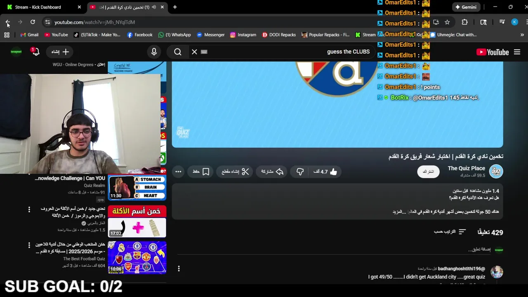
Task: Close the Stream - Kick Dashboard tab
Action: pyautogui.click(x=79, y=7)
